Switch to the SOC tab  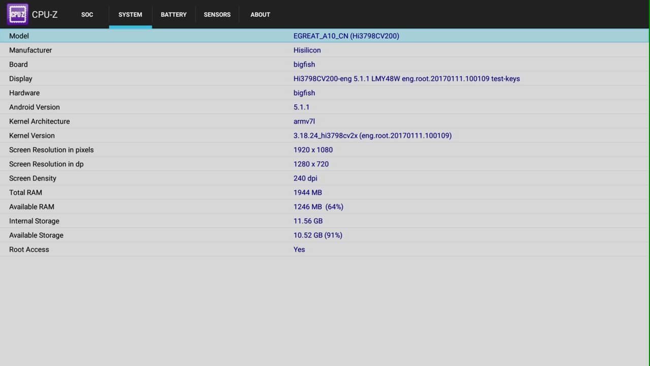pyautogui.click(x=87, y=14)
